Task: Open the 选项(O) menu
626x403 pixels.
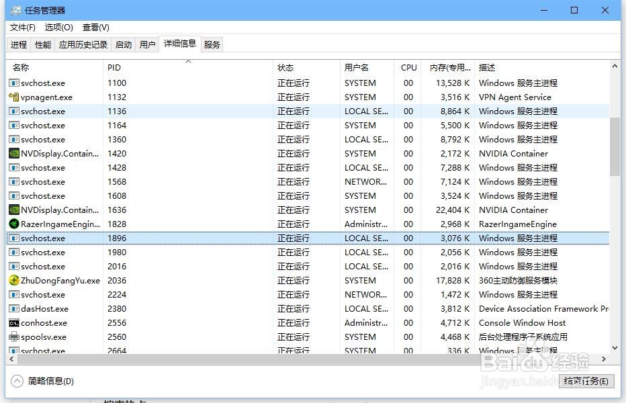Action: click(x=58, y=27)
